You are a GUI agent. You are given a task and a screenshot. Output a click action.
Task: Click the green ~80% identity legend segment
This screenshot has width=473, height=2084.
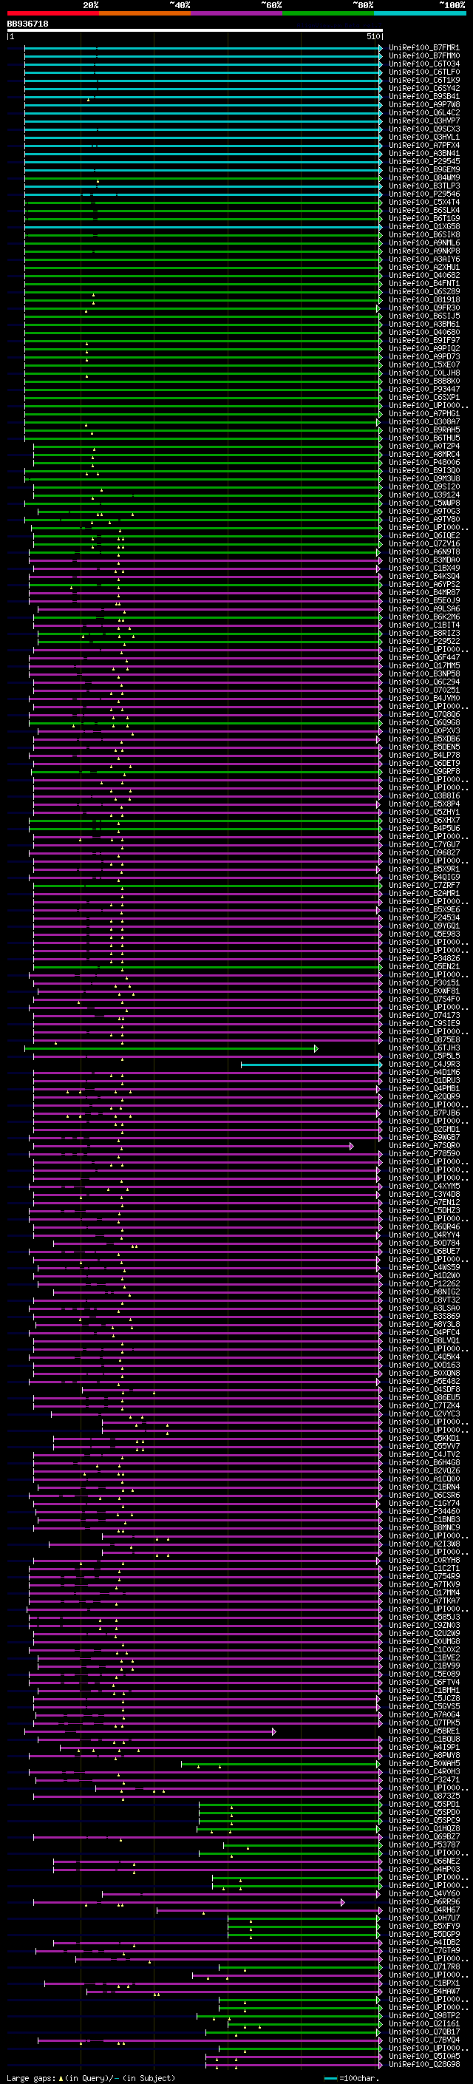pos(328,14)
